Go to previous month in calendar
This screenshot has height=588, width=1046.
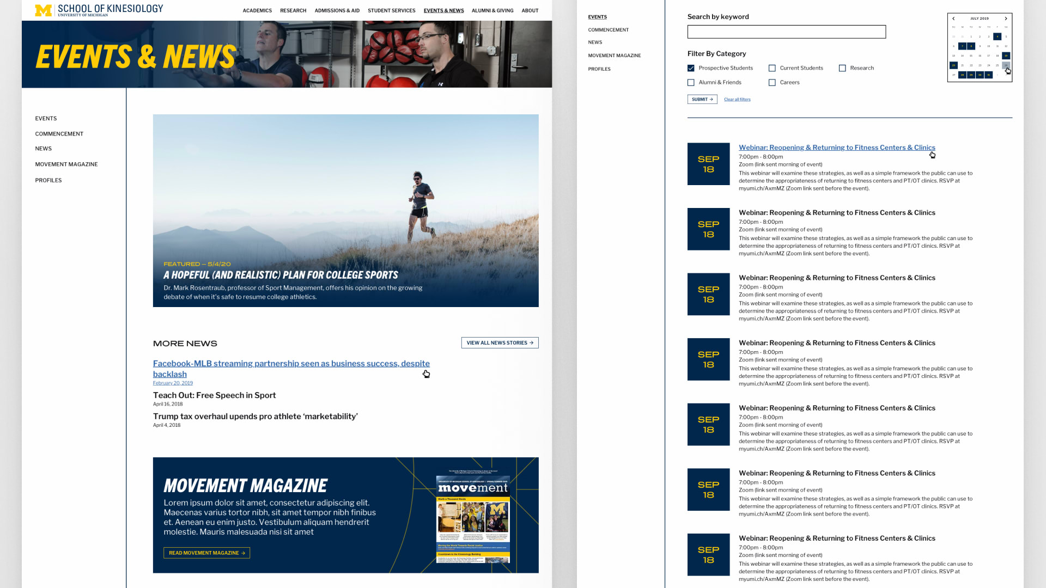[953, 19]
